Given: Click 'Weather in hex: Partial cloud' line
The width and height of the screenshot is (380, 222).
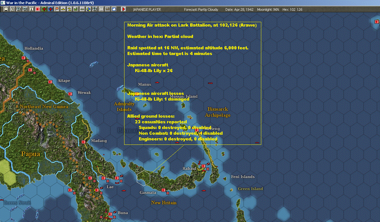Looking at the screenshot, I should point(160,36).
